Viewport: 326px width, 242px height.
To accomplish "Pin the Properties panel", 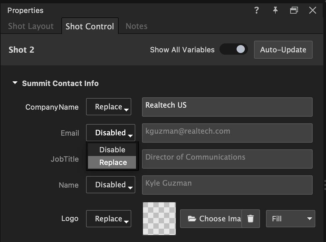I will (x=275, y=10).
